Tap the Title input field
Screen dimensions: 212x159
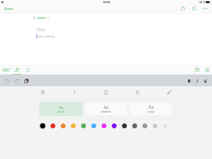coord(41,30)
